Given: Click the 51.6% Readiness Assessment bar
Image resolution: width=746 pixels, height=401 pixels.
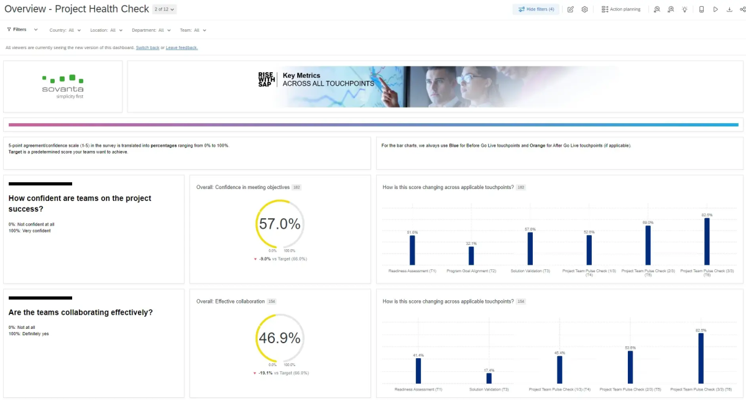Looking at the screenshot, I should pos(412,250).
